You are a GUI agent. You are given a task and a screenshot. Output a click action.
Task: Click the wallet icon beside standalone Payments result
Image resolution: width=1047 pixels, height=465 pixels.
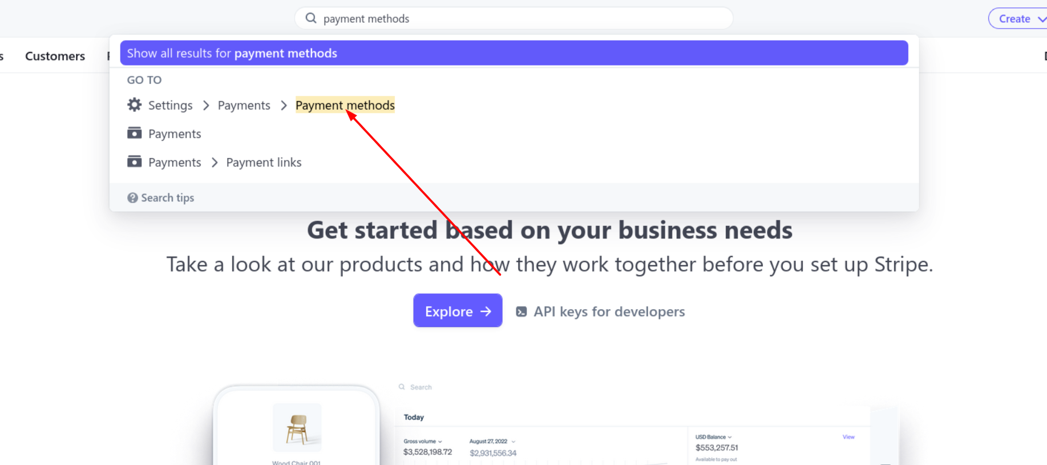134,134
